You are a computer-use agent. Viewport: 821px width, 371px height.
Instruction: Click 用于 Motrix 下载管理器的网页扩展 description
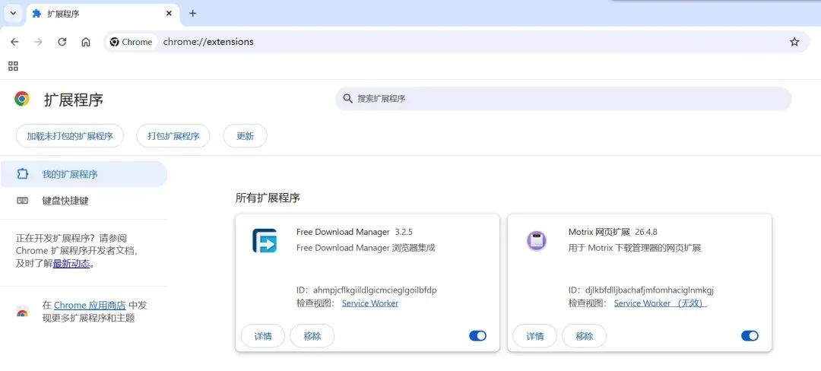point(635,248)
